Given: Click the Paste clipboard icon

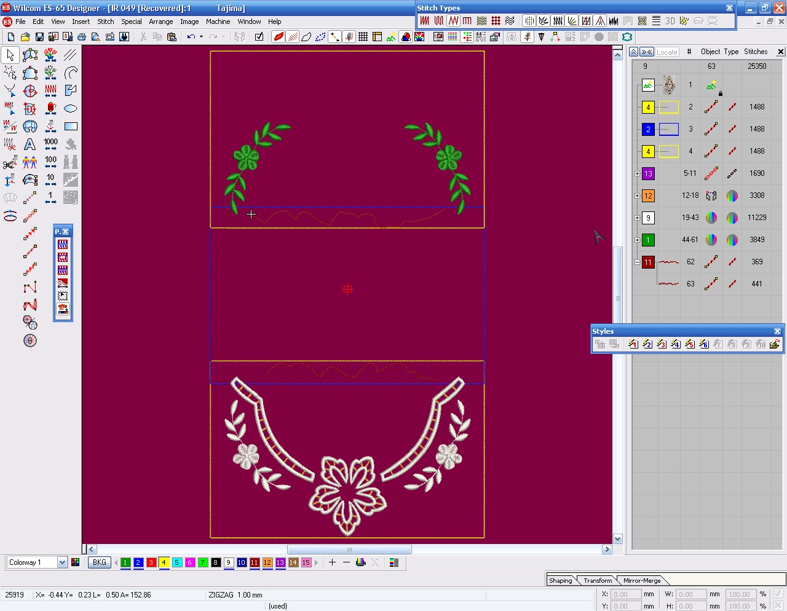Looking at the screenshot, I should (x=172, y=37).
